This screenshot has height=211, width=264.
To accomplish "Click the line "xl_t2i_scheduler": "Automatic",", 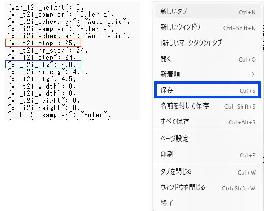I will coord(69,22).
